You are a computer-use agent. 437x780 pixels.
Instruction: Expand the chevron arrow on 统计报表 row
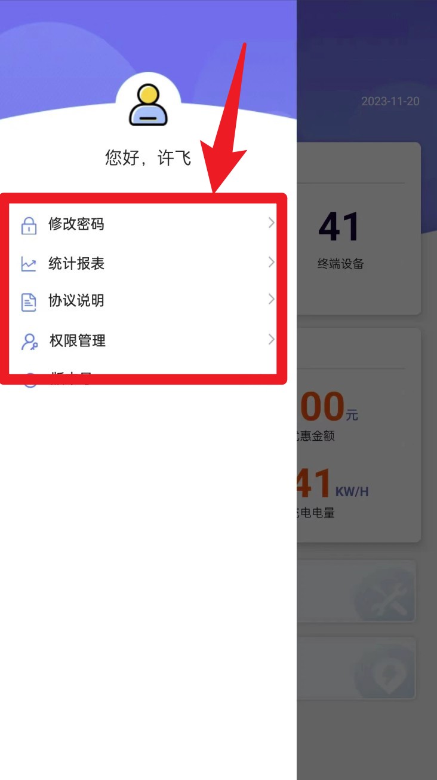click(271, 262)
